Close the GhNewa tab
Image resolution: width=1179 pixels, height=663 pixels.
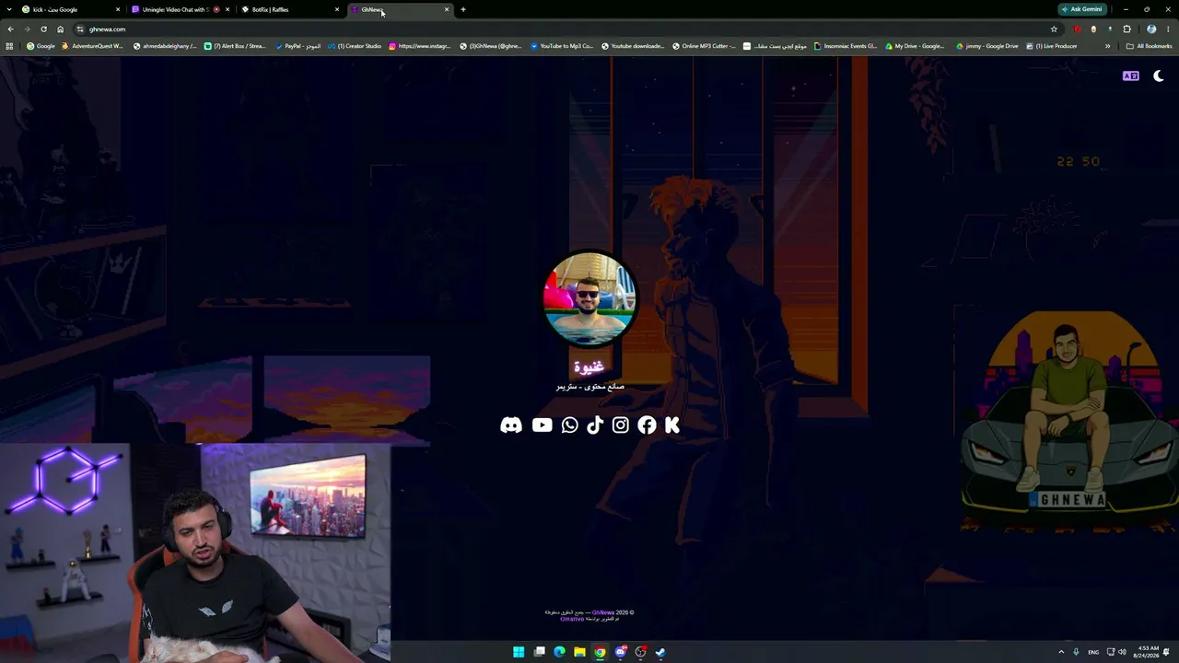point(447,9)
